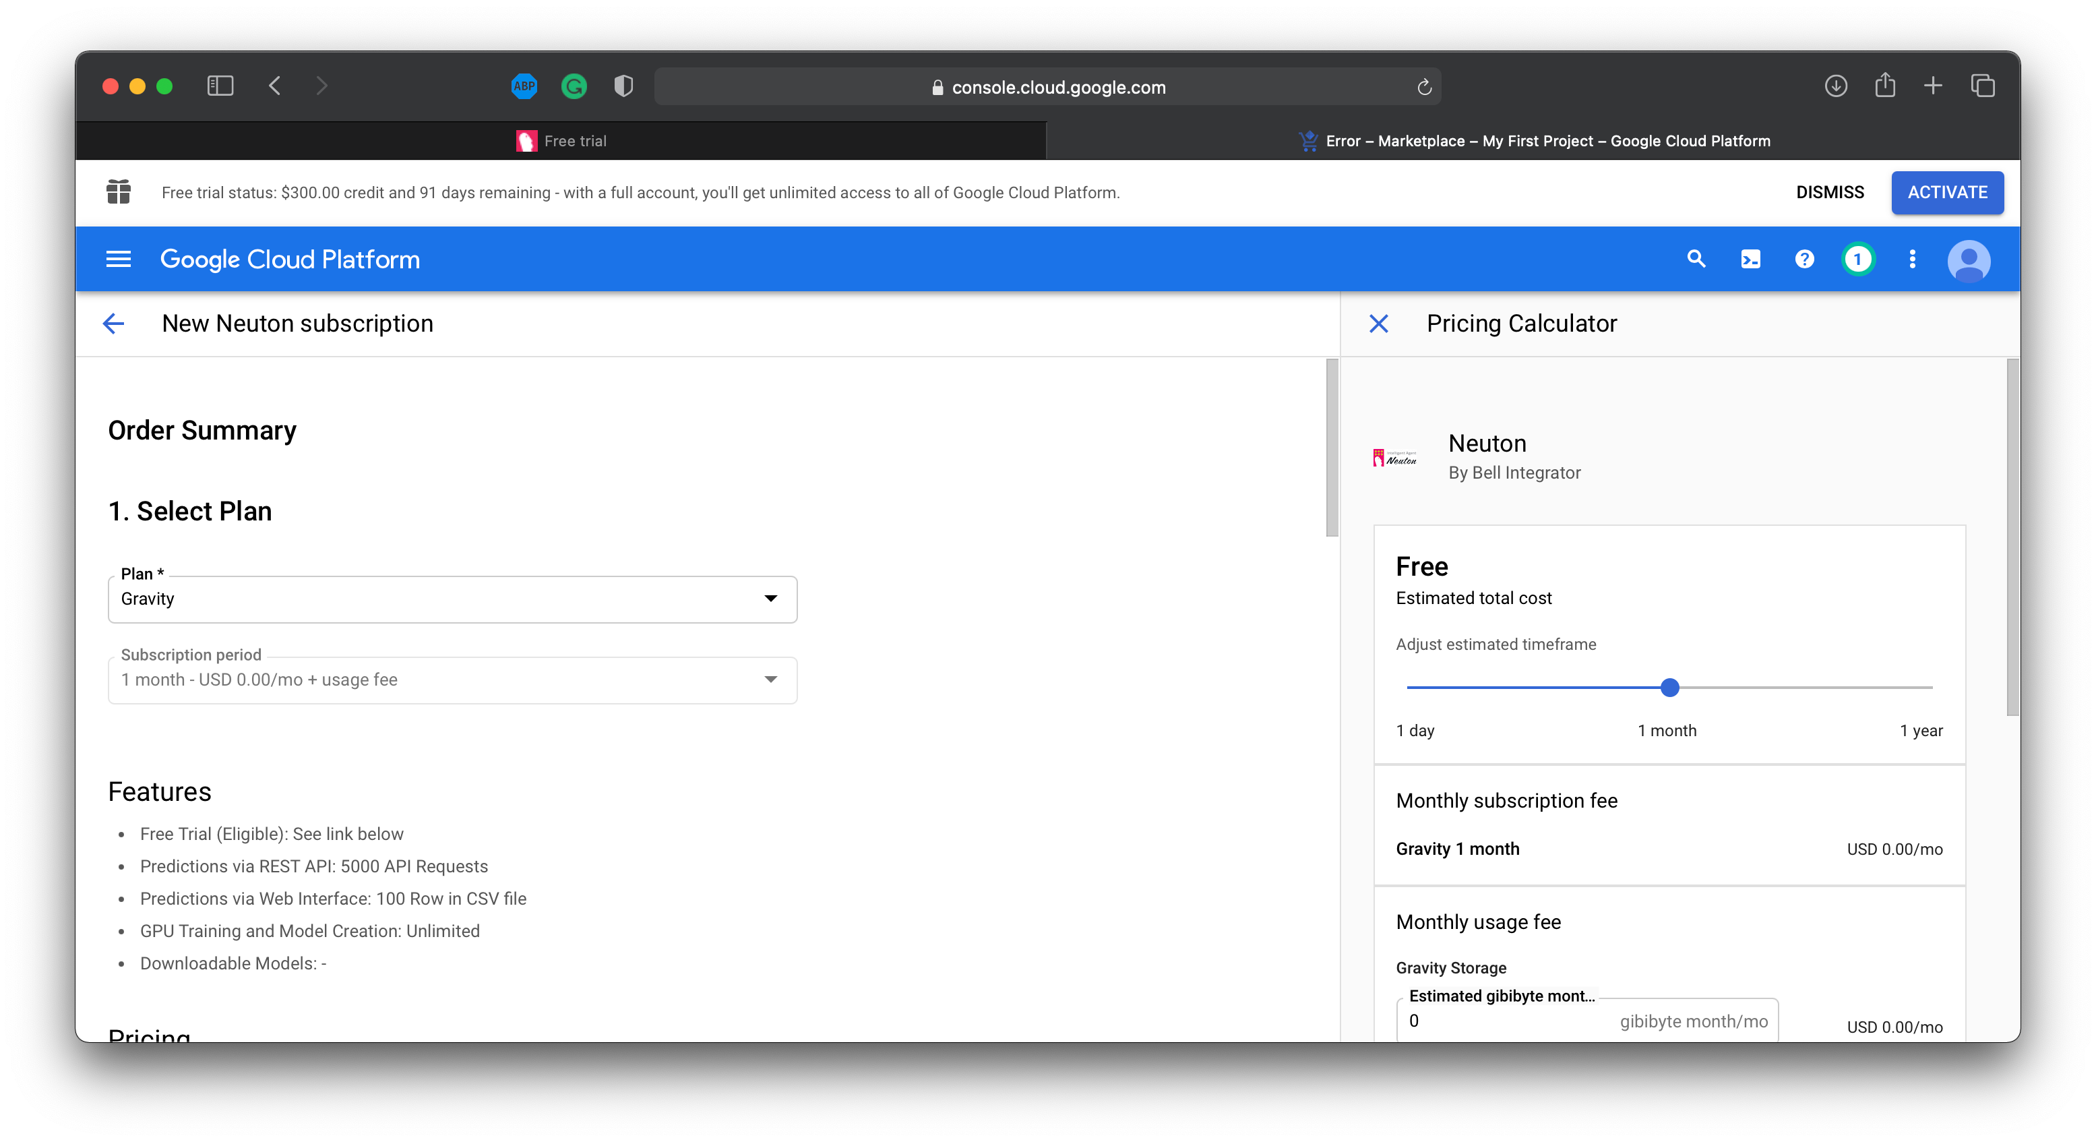The width and height of the screenshot is (2096, 1142).
Task: Click the estimated gibibyte month input
Action: coord(1510,1021)
